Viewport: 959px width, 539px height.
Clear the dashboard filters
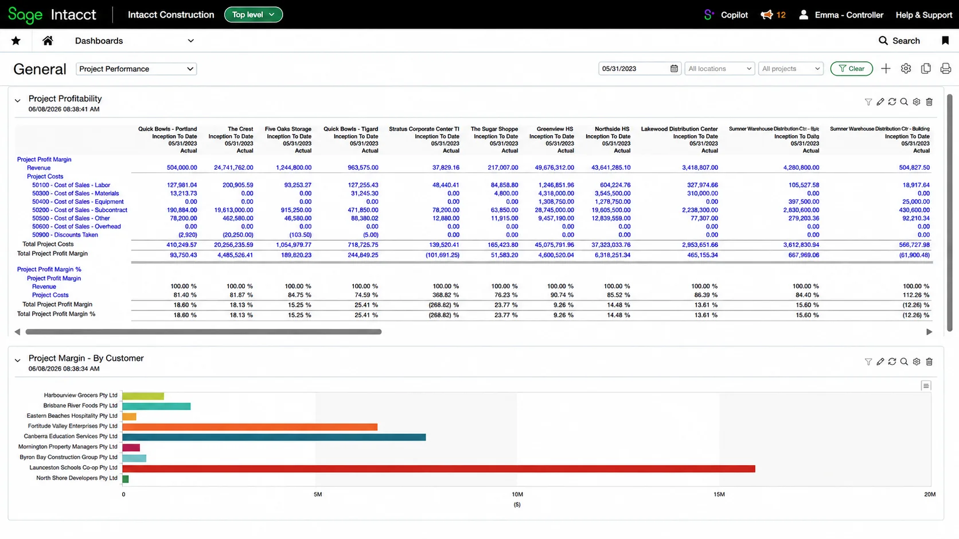click(851, 69)
